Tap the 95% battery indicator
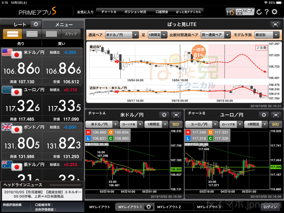Image resolution: width=284 pixels, height=213 pixels. pyautogui.click(x=274, y=3)
